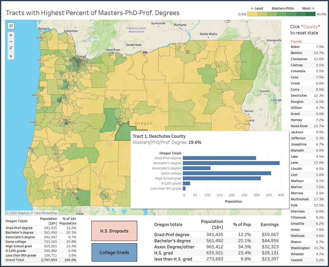Click the % of Pop column header
Screen dimensions: 329x267
click(x=242, y=225)
